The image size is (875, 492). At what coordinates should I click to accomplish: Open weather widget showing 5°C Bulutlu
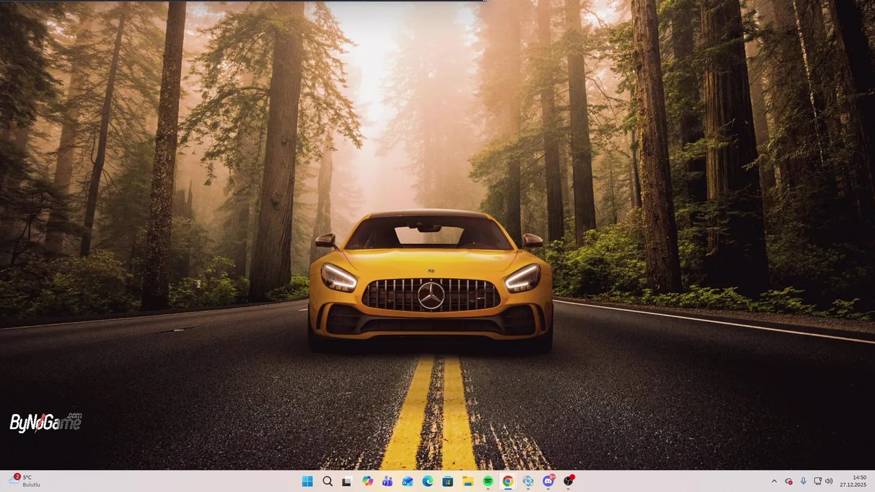pyautogui.click(x=25, y=481)
